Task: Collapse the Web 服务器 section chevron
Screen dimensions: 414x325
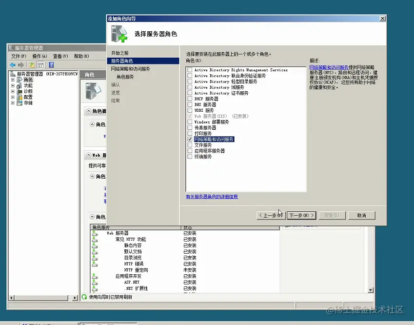Action: 89,155
